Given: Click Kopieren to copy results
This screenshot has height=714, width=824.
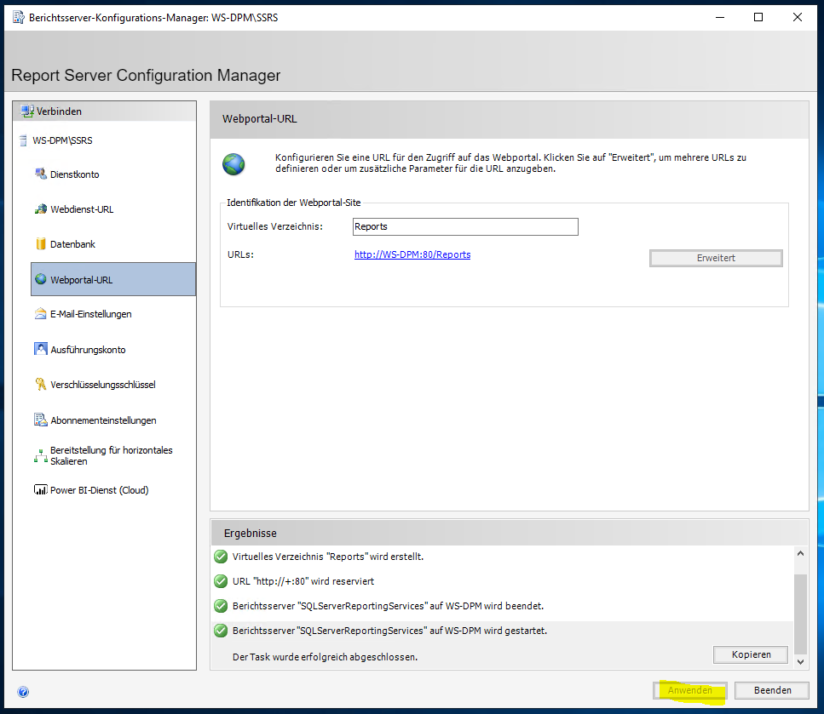Looking at the screenshot, I should tap(751, 654).
